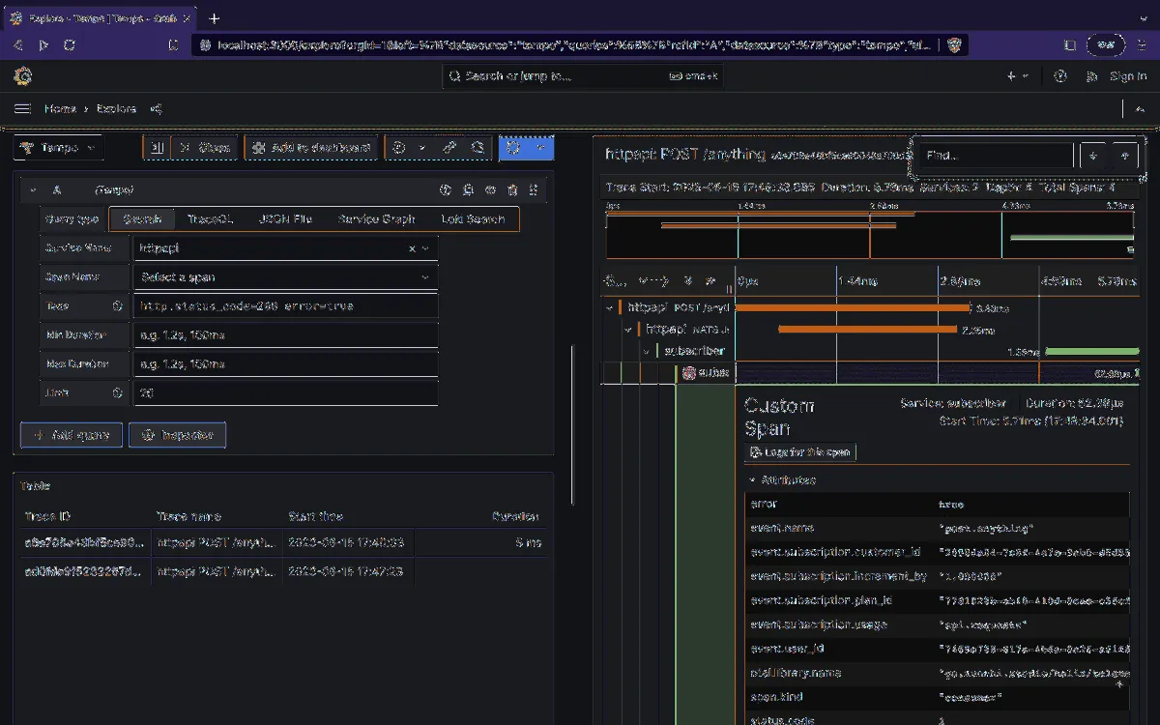Collapse the subscriber span row
Image resolution: width=1160 pixels, height=725 pixels.
[647, 351]
